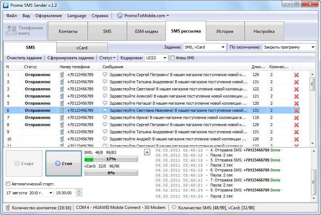Click the Phone book people icon

tap(11, 30)
